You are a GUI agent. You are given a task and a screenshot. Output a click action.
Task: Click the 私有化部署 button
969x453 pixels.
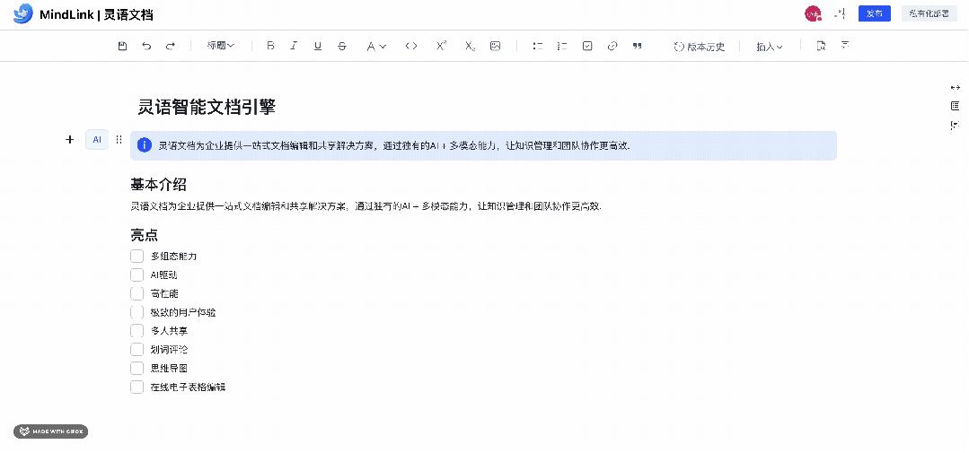(x=929, y=13)
